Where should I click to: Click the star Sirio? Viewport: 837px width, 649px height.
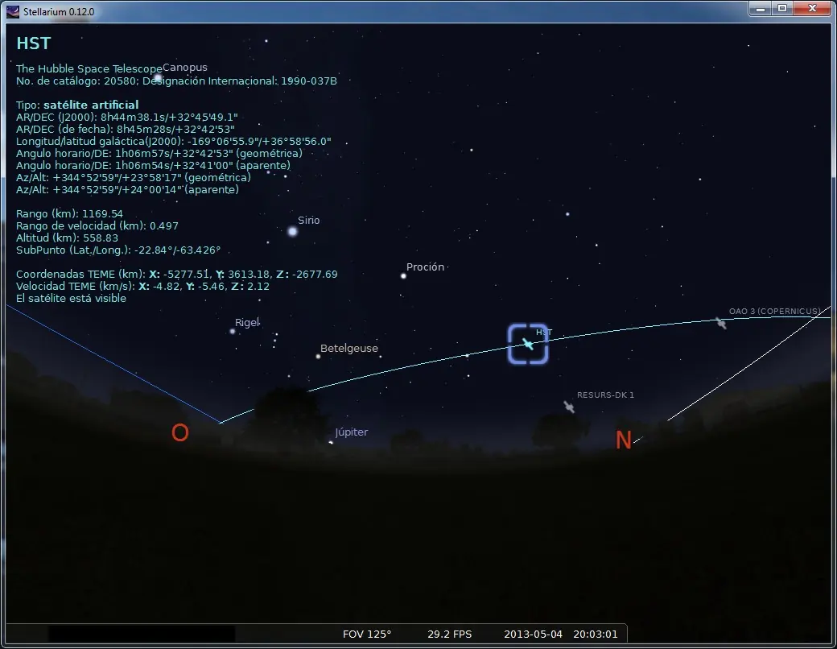tap(292, 231)
